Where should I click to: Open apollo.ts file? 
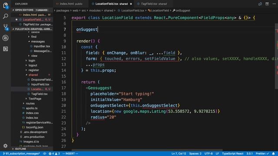tap(32, 108)
